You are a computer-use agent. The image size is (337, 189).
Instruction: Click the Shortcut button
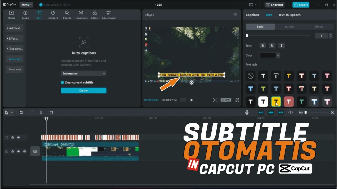pos(275,5)
